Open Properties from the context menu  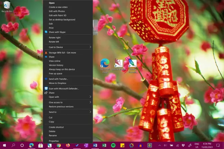coord(54,141)
